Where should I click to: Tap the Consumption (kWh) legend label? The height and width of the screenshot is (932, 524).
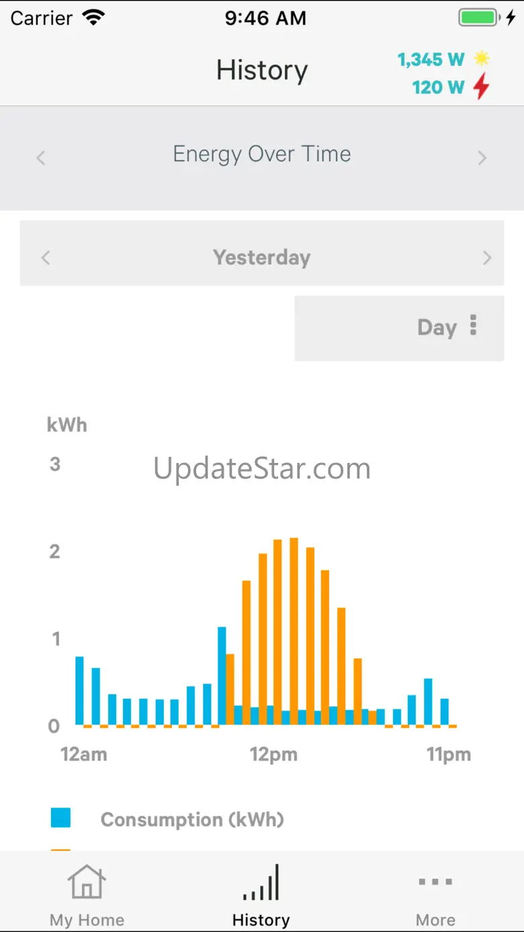(192, 819)
